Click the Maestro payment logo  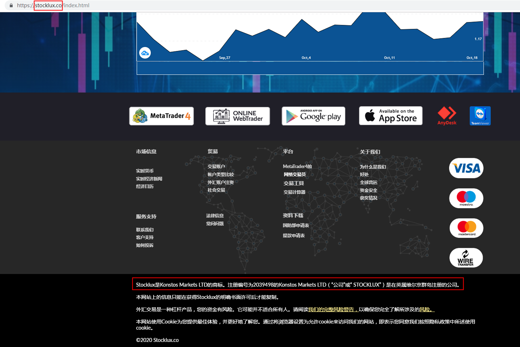[x=466, y=198]
